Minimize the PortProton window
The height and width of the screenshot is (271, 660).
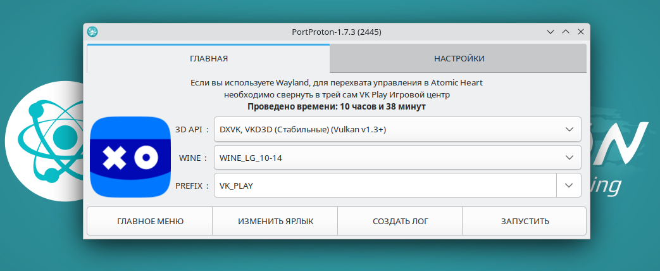pos(551,32)
